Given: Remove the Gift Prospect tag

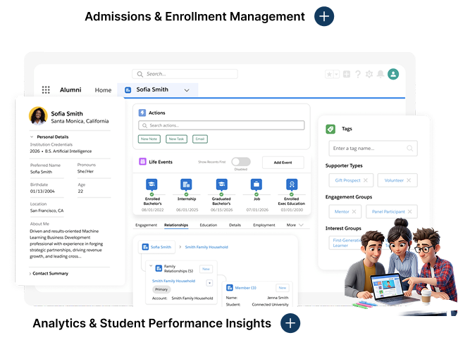Looking at the screenshot, I should point(366,180).
